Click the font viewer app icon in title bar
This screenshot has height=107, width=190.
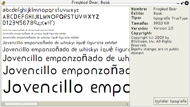coord(3,3)
